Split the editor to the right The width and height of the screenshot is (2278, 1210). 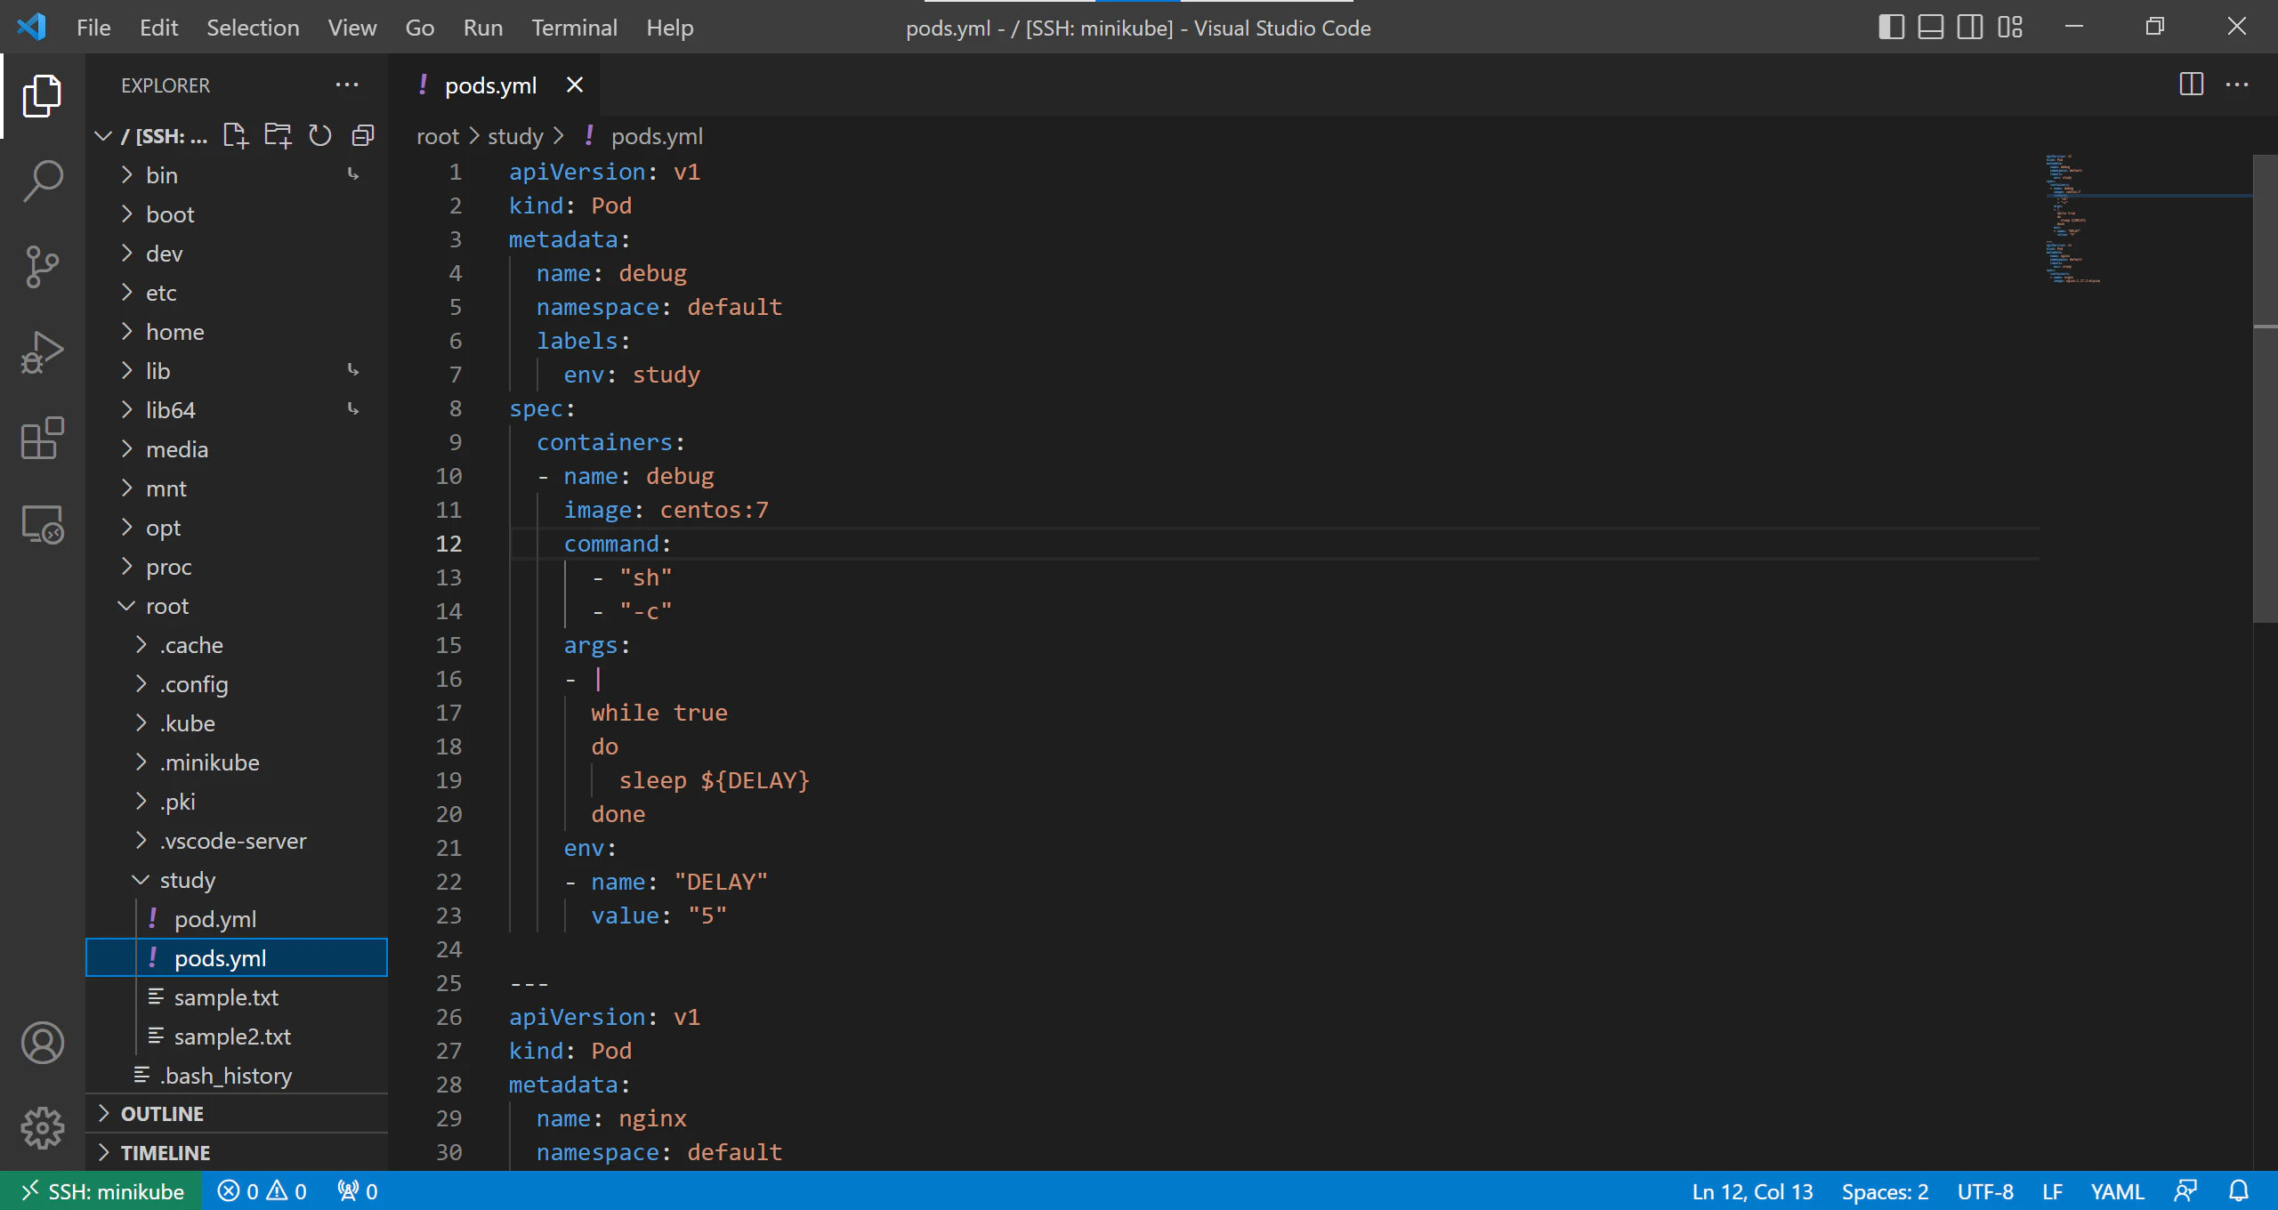point(2191,85)
